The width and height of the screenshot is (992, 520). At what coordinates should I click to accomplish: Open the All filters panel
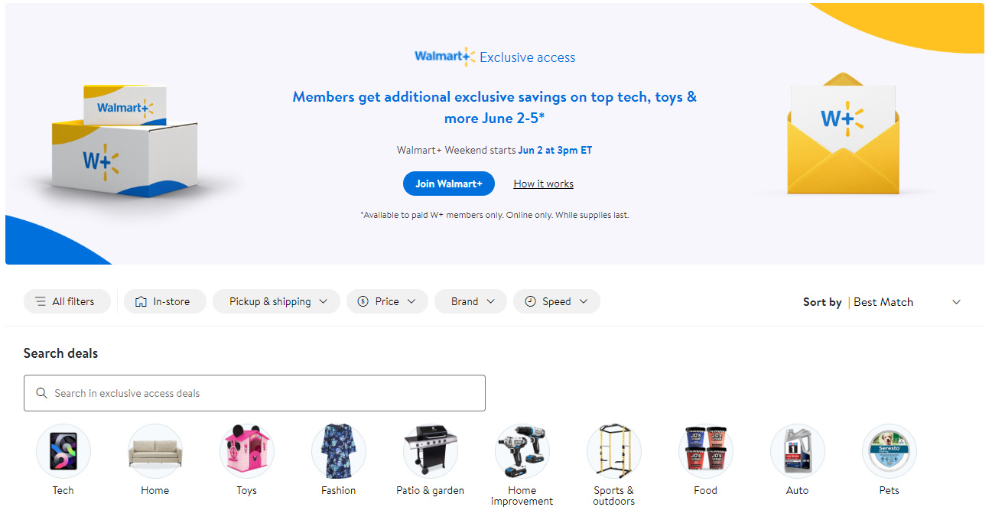(67, 301)
